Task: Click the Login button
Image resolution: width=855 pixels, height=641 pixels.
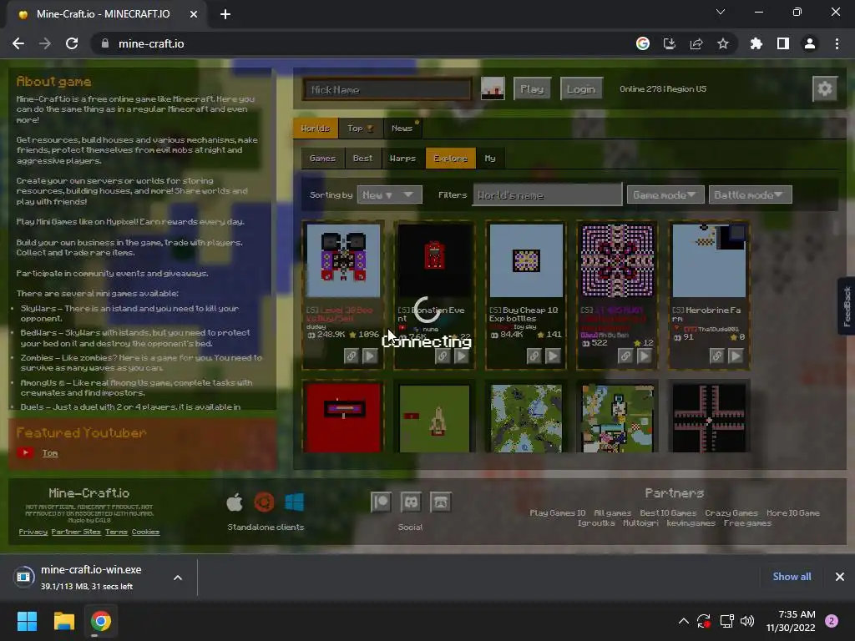Action: pos(581,88)
